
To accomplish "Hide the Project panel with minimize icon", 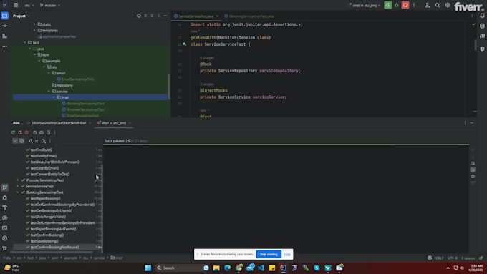I will click(x=165, y=16).
